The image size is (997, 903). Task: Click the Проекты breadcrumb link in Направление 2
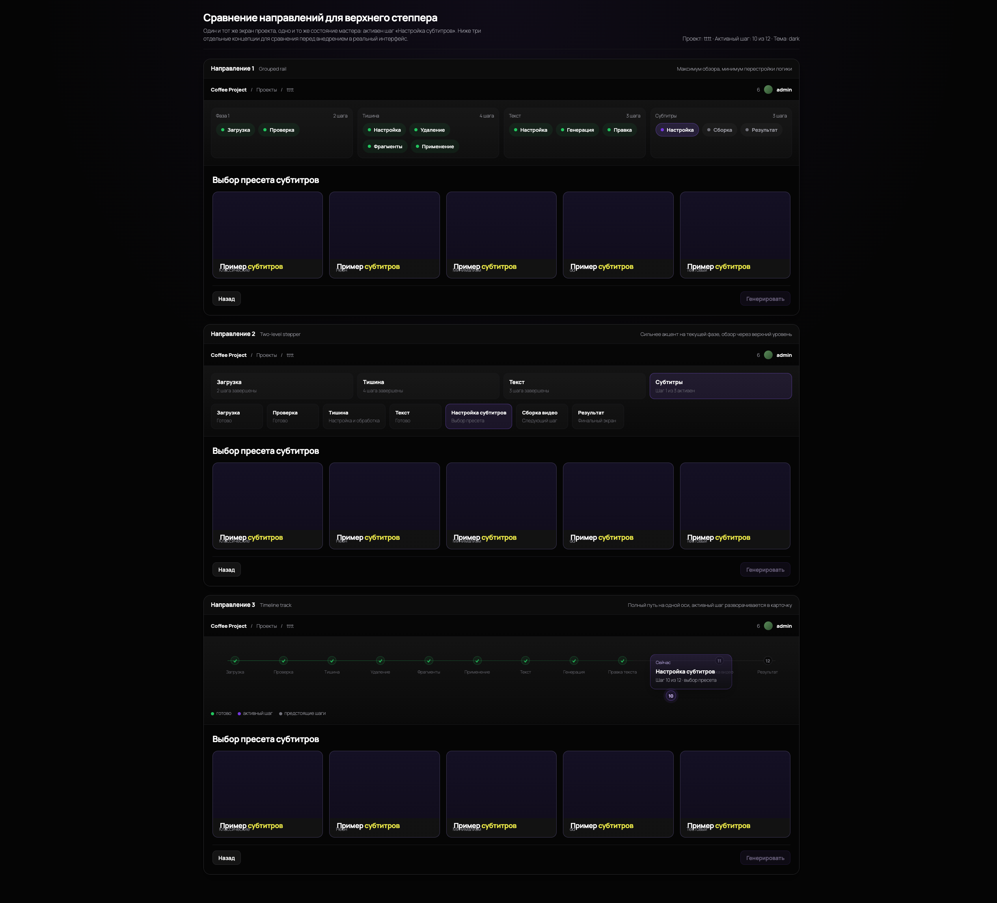[266, 355]
